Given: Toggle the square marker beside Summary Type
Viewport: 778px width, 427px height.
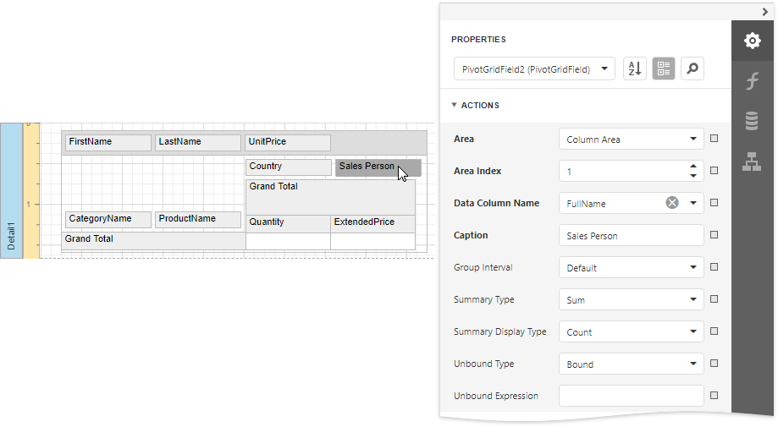Looking at the screenshot, I should point(714,299).
